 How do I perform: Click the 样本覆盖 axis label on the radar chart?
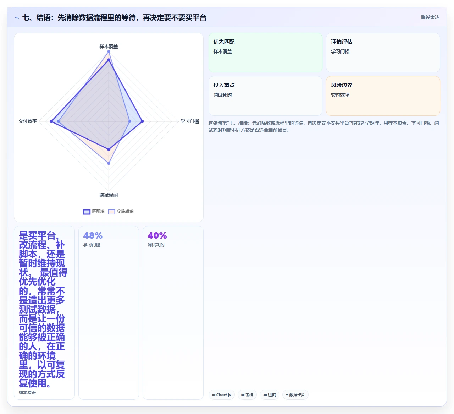pos(109,47)
